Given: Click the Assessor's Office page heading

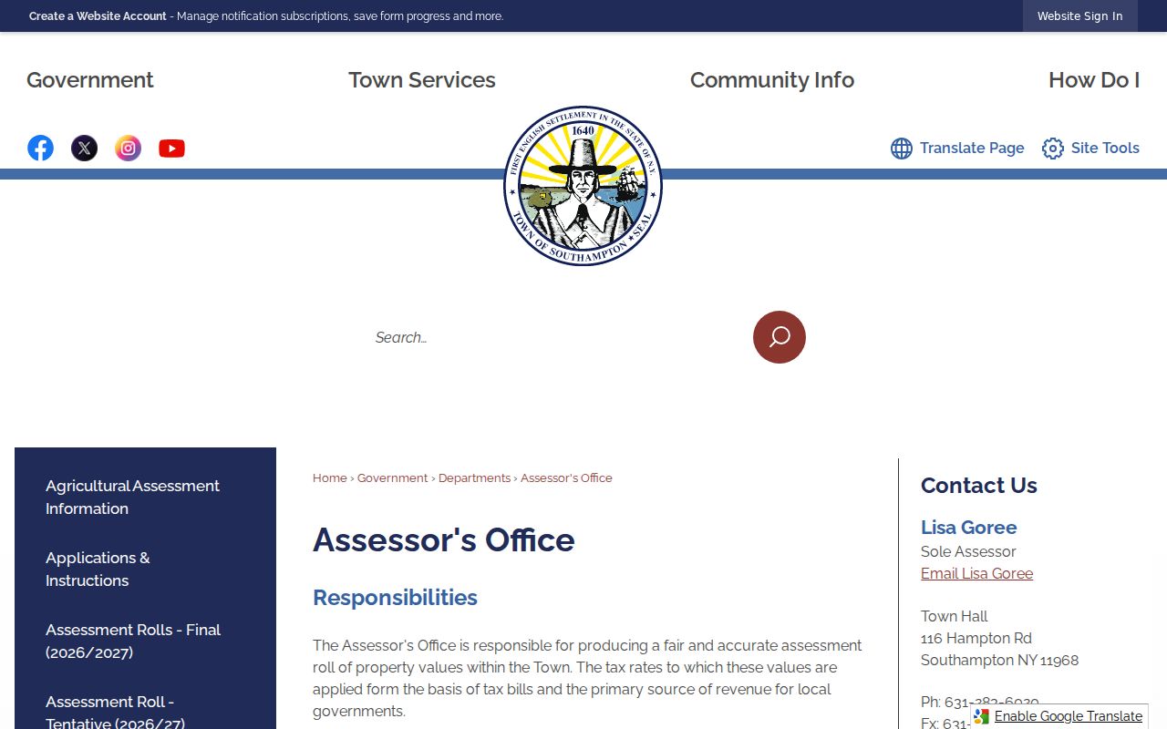Looking at the screenshot, I should [x=444, y=539].
